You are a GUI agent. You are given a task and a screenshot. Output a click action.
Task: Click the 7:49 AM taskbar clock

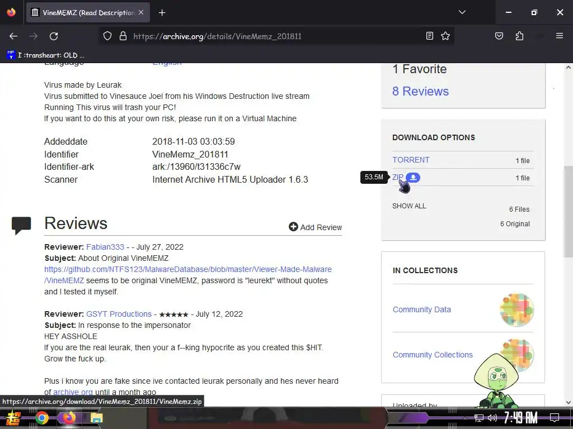(521, 418)
